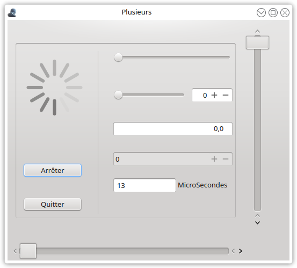Screen dimensions: 297x268
Task: Click the app icon in the title bar
Action: point(12,13)
